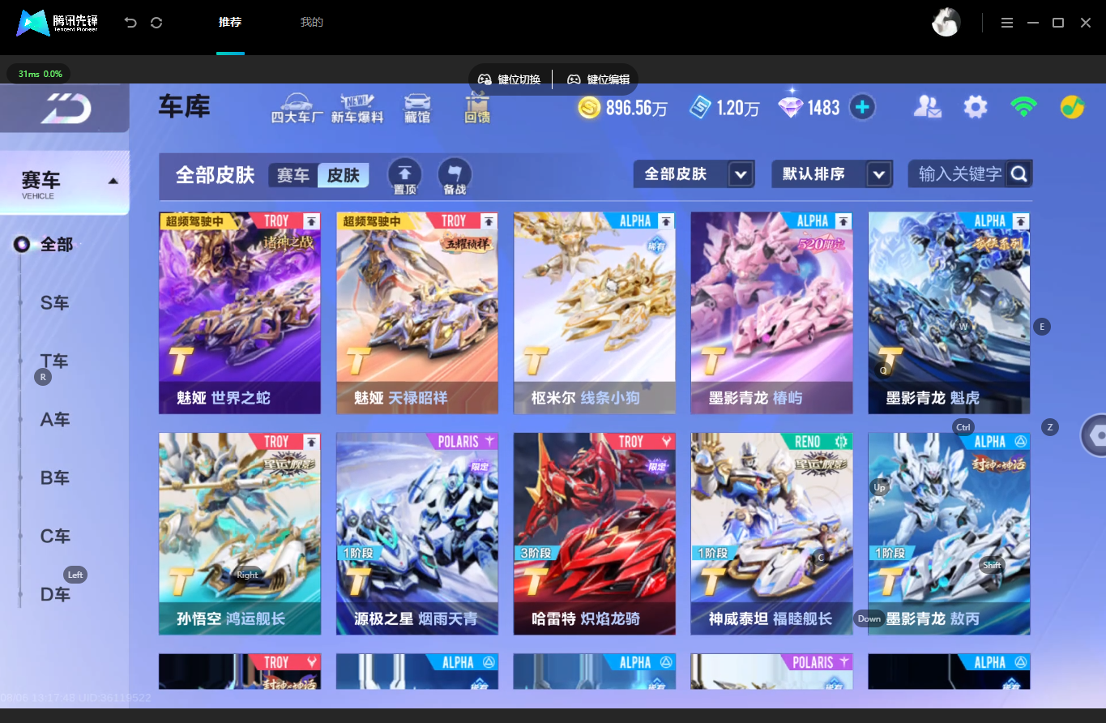Click the 键位编辑 key edit button
The height and width of the screenshot is (723, 1106).
point(599,79)
